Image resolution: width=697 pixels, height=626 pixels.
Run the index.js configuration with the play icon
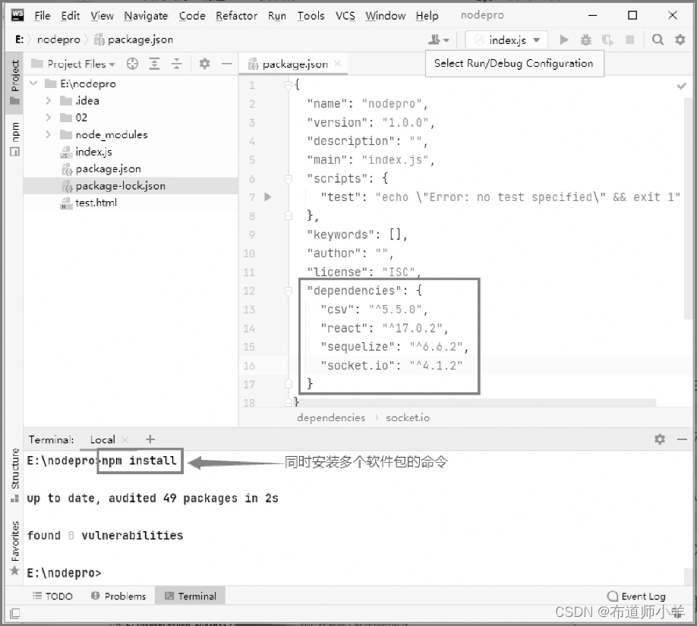565,39
